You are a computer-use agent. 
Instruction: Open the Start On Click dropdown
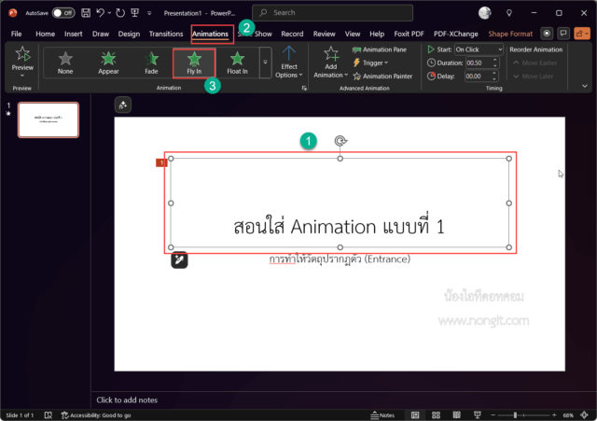point(479,49)
